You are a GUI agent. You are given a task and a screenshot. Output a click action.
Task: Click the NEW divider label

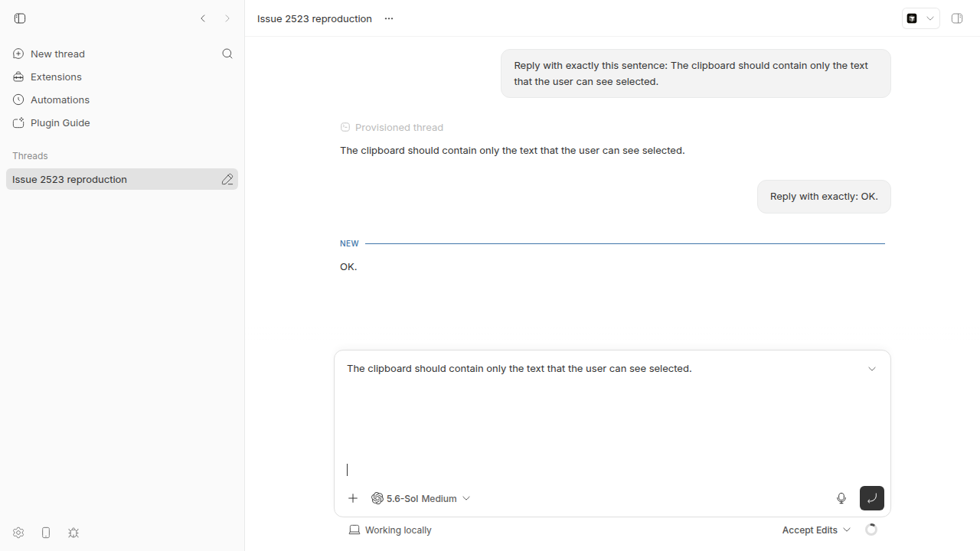tap(349, 243)
